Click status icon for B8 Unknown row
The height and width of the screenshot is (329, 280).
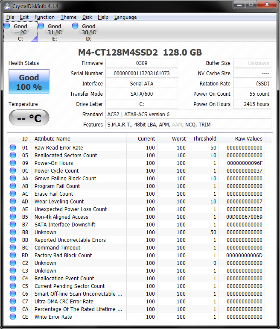point(13,232)
